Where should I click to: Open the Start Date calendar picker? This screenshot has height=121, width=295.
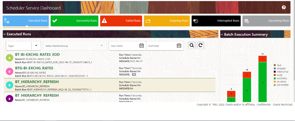pos(142,46)
